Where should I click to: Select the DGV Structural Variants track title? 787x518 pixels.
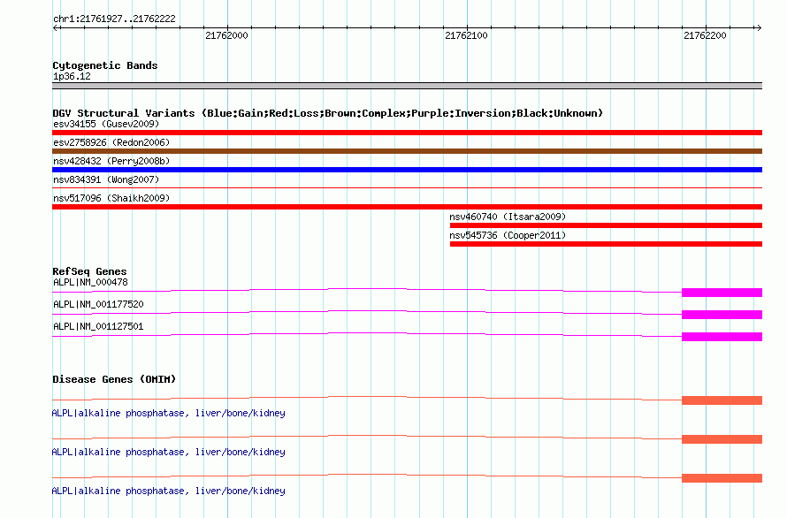[327, 113]
